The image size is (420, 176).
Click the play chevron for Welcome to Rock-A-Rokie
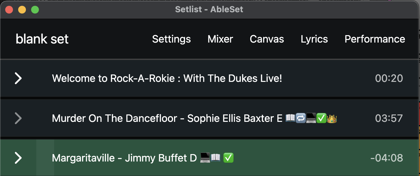point(18,78)
